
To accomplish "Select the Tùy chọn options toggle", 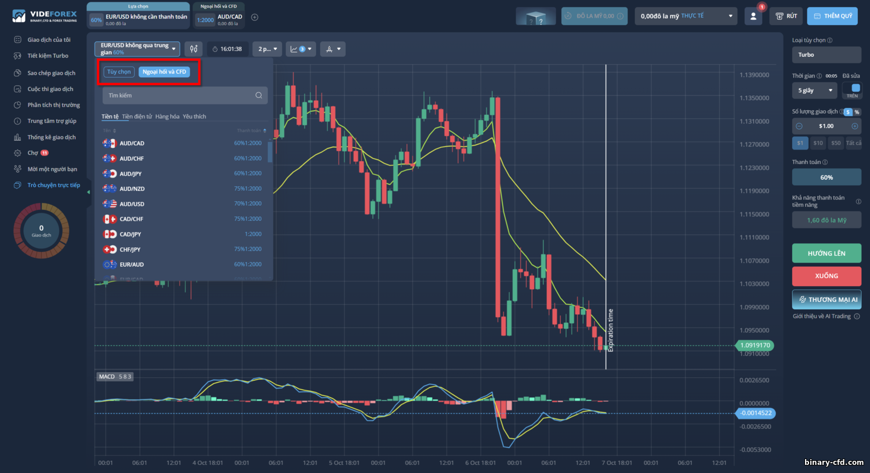I will coord(119,72).
